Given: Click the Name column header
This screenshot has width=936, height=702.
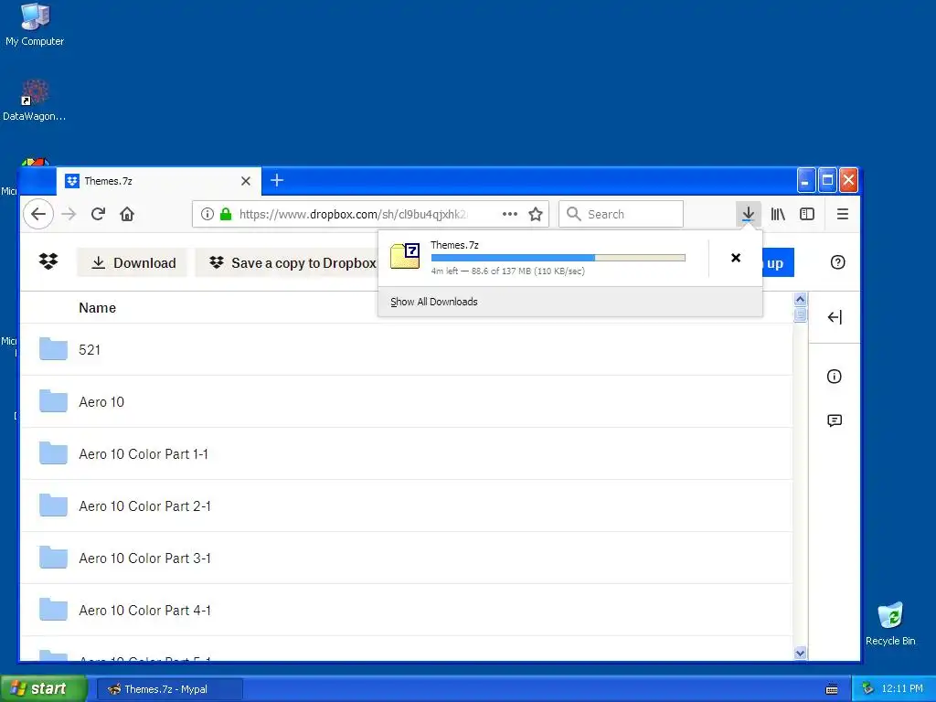Looking at the screenshot, I should [97, 308].
